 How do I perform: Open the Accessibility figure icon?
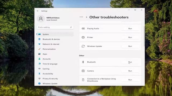pos(40,74)
